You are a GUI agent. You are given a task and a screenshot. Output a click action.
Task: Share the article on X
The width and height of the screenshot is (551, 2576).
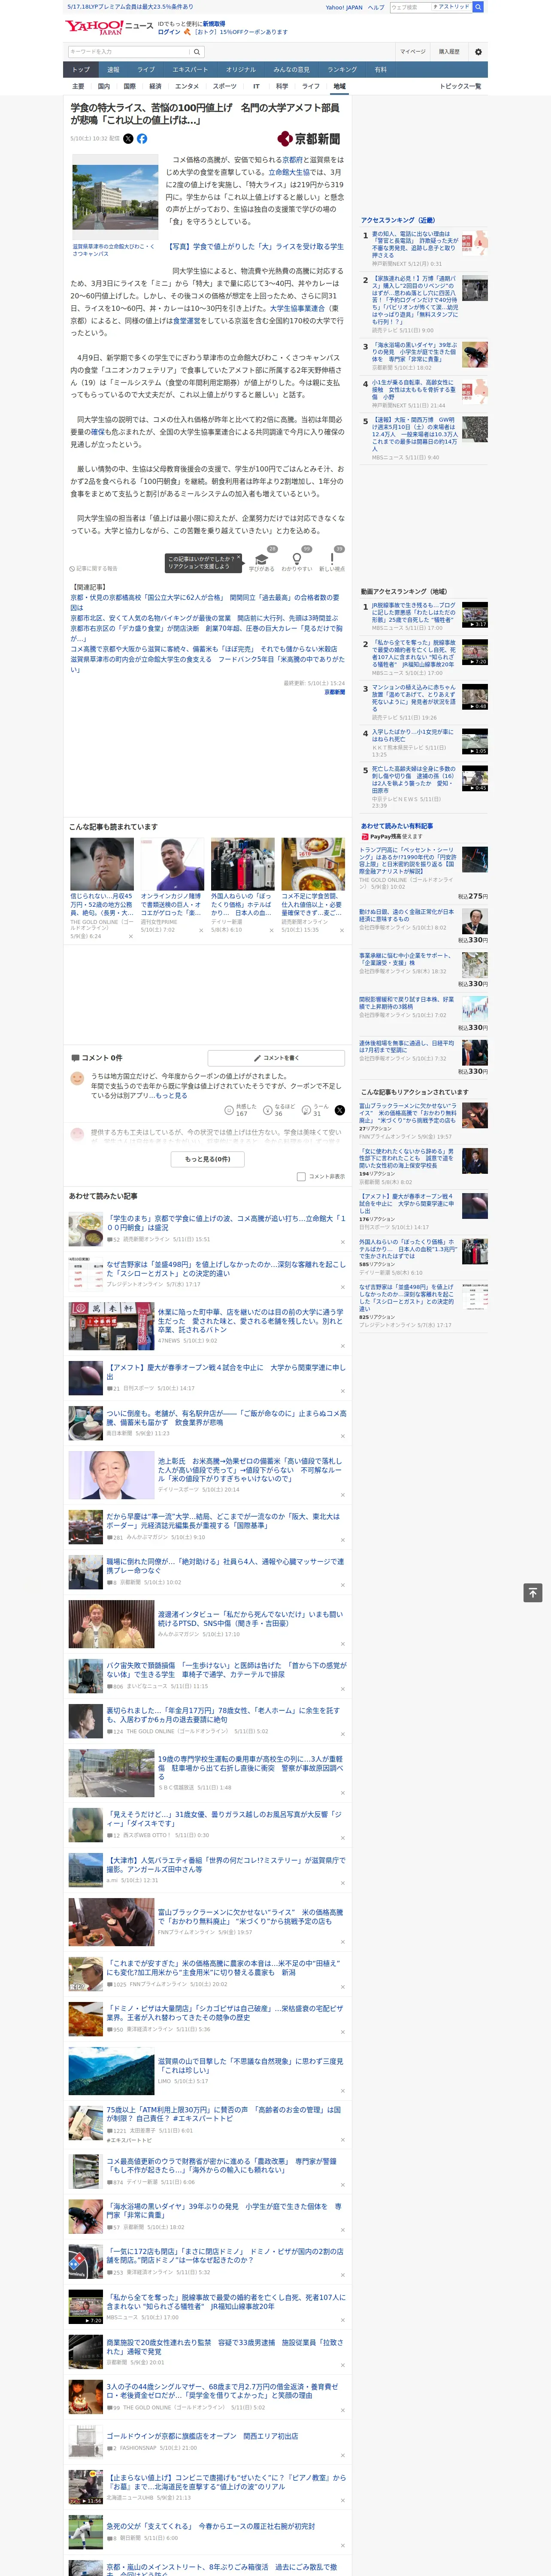click(x=128, y=139)
